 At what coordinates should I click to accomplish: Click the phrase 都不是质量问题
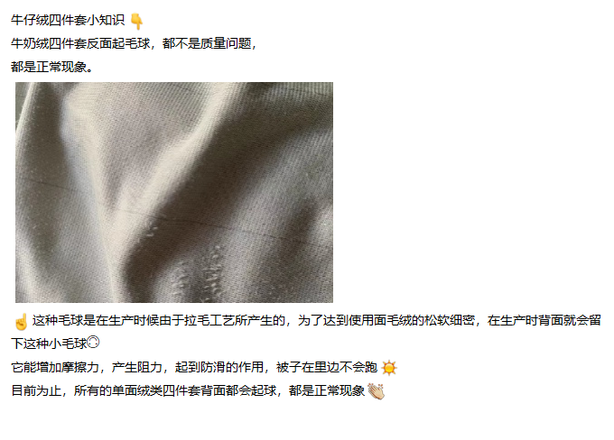tap(207, 43)
